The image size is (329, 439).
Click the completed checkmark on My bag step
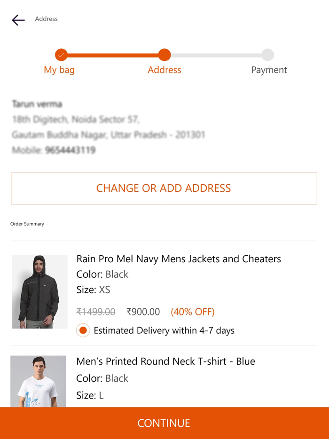[x=60, y=54]
